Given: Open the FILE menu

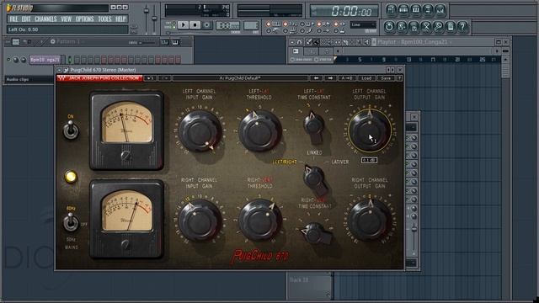Looking at the screenshot, I should (13, 19).
